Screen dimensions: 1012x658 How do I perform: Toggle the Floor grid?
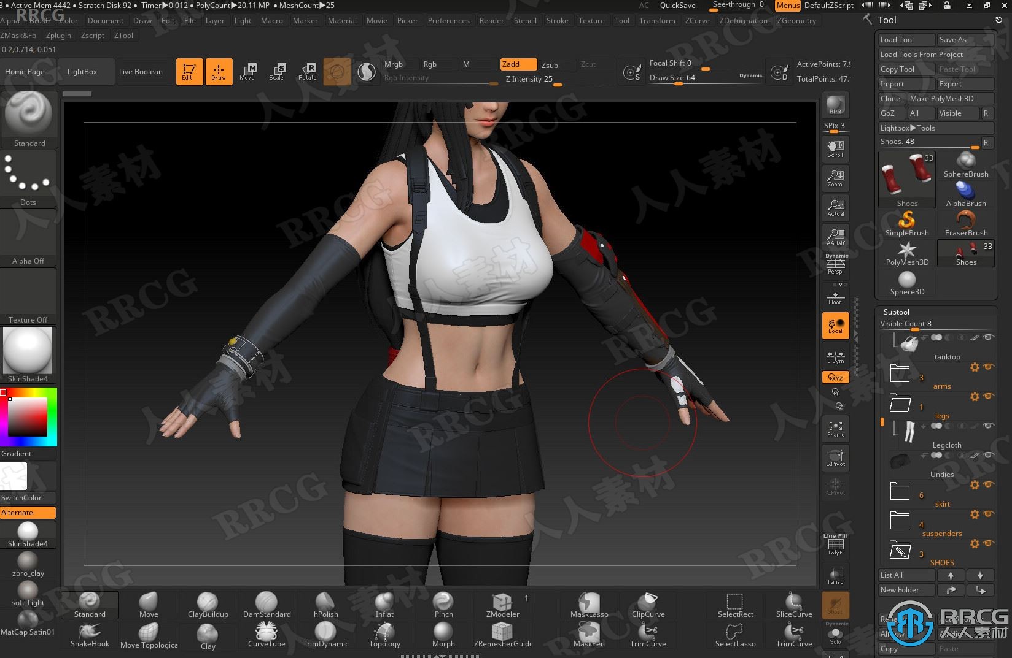click(835, 295)
